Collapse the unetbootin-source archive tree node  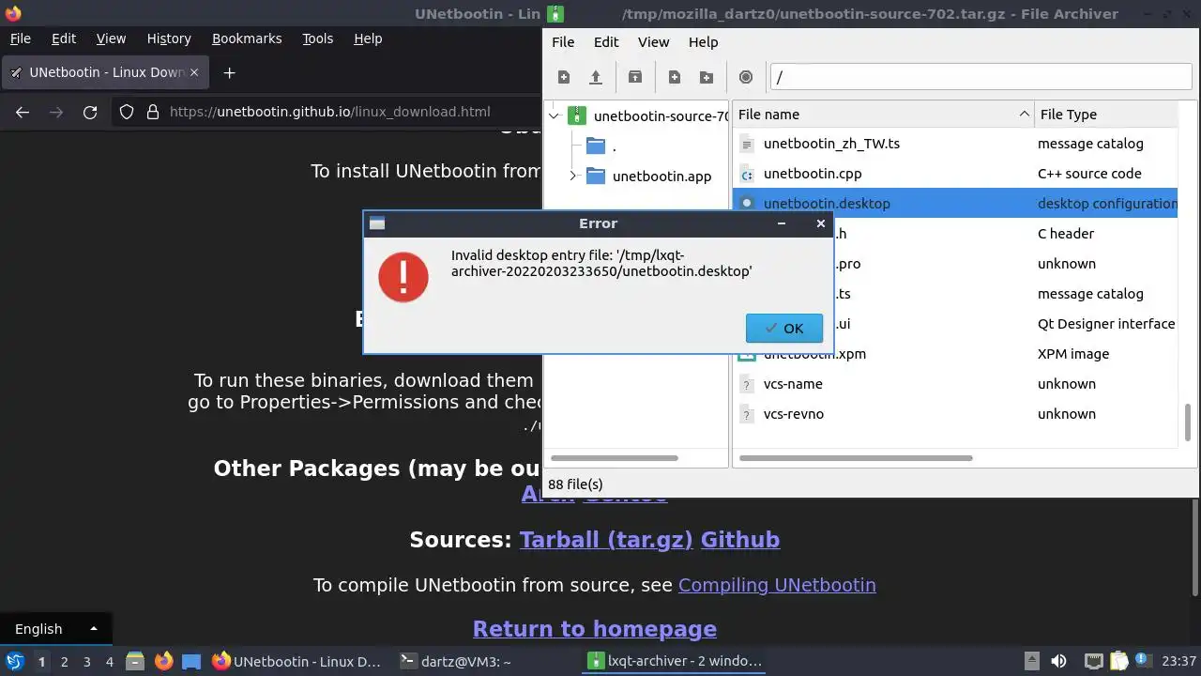pyautogui.click(x=555, y=116)
